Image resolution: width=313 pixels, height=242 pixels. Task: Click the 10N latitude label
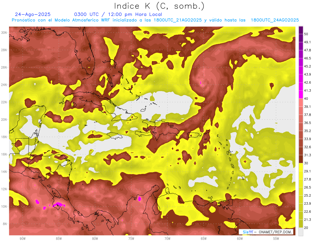coord(4,206)
